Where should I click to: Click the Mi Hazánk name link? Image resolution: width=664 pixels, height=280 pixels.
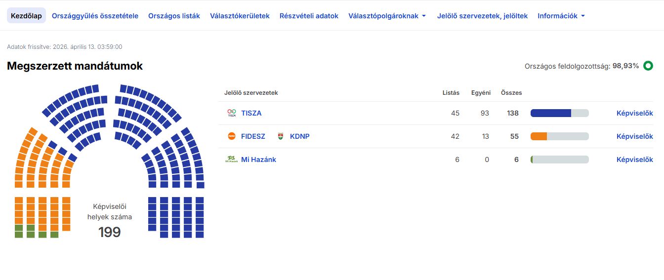(x=258, y=160)
